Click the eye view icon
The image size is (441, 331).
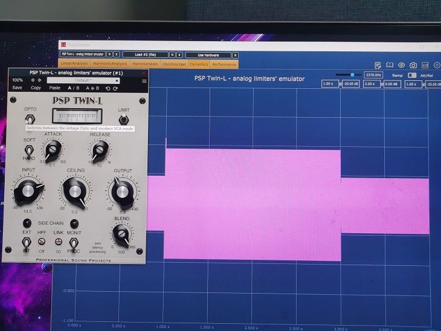[x=402, y=65]
